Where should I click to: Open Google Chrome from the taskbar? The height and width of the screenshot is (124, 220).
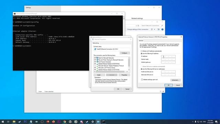pos(65,122)
